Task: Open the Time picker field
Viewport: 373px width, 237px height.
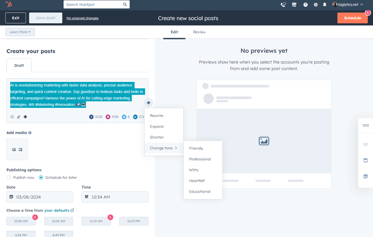Action: tap(115, 197)
